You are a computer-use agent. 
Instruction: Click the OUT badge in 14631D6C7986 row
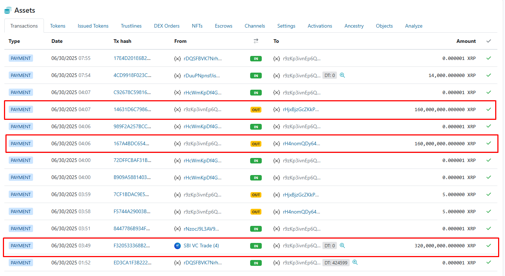coord(256,110)
